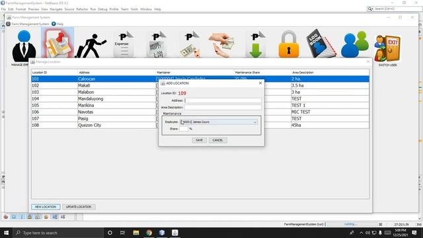Click the volume tray icon
This screenshot has height=238, width=423.
(x=367, y=233)
